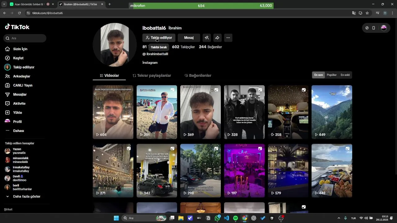The height and width of the screenshot is (223, 397).
Task: Show hidden system tray icons
Action: 339,218
